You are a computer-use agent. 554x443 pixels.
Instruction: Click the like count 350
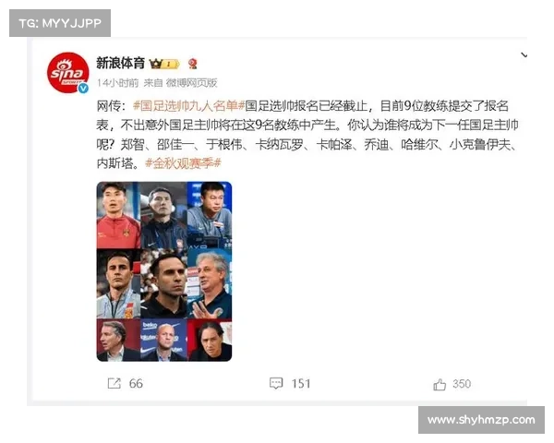(x=462, y=384)
